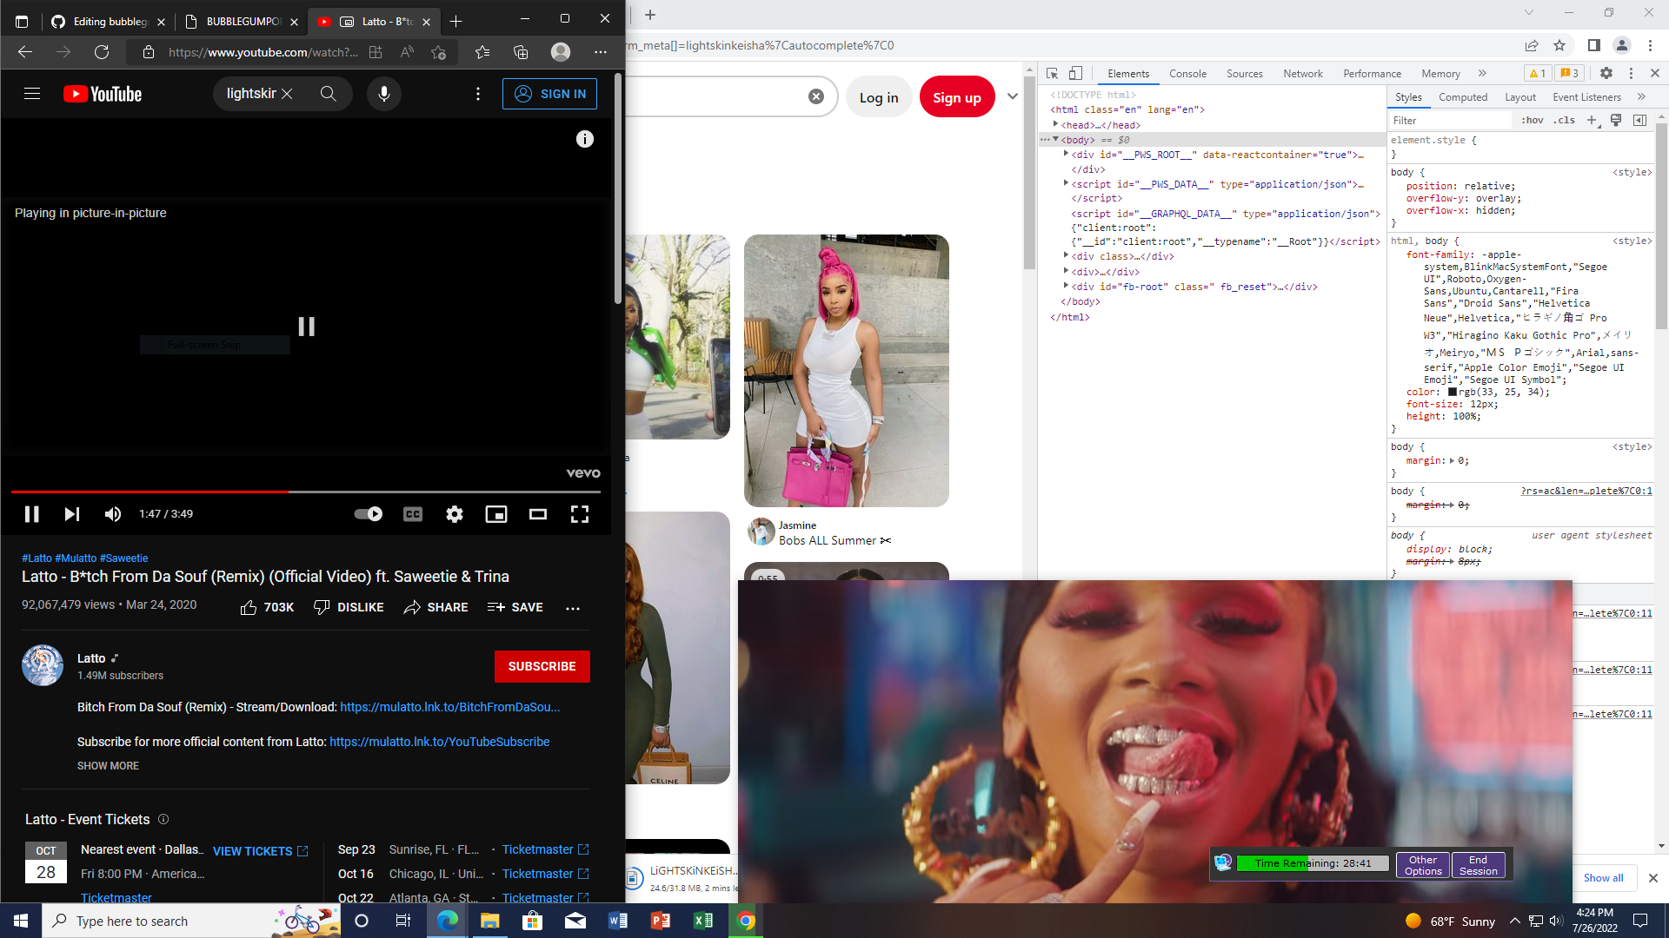Screen dimensions: 1669x938
Task: Enter full screen from the video player
Action: tap(579, 514)
